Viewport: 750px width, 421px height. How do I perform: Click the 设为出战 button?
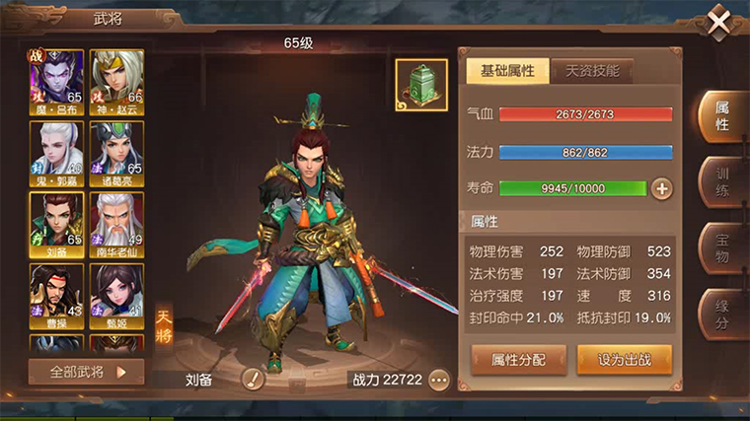coord(625,359)
